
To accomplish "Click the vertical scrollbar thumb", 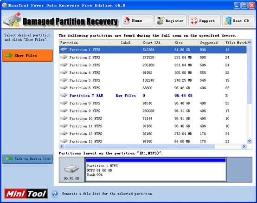I will click(x=249, y=74).
